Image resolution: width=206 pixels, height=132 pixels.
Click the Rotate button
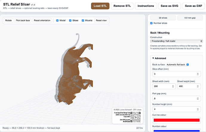[8, 21]
